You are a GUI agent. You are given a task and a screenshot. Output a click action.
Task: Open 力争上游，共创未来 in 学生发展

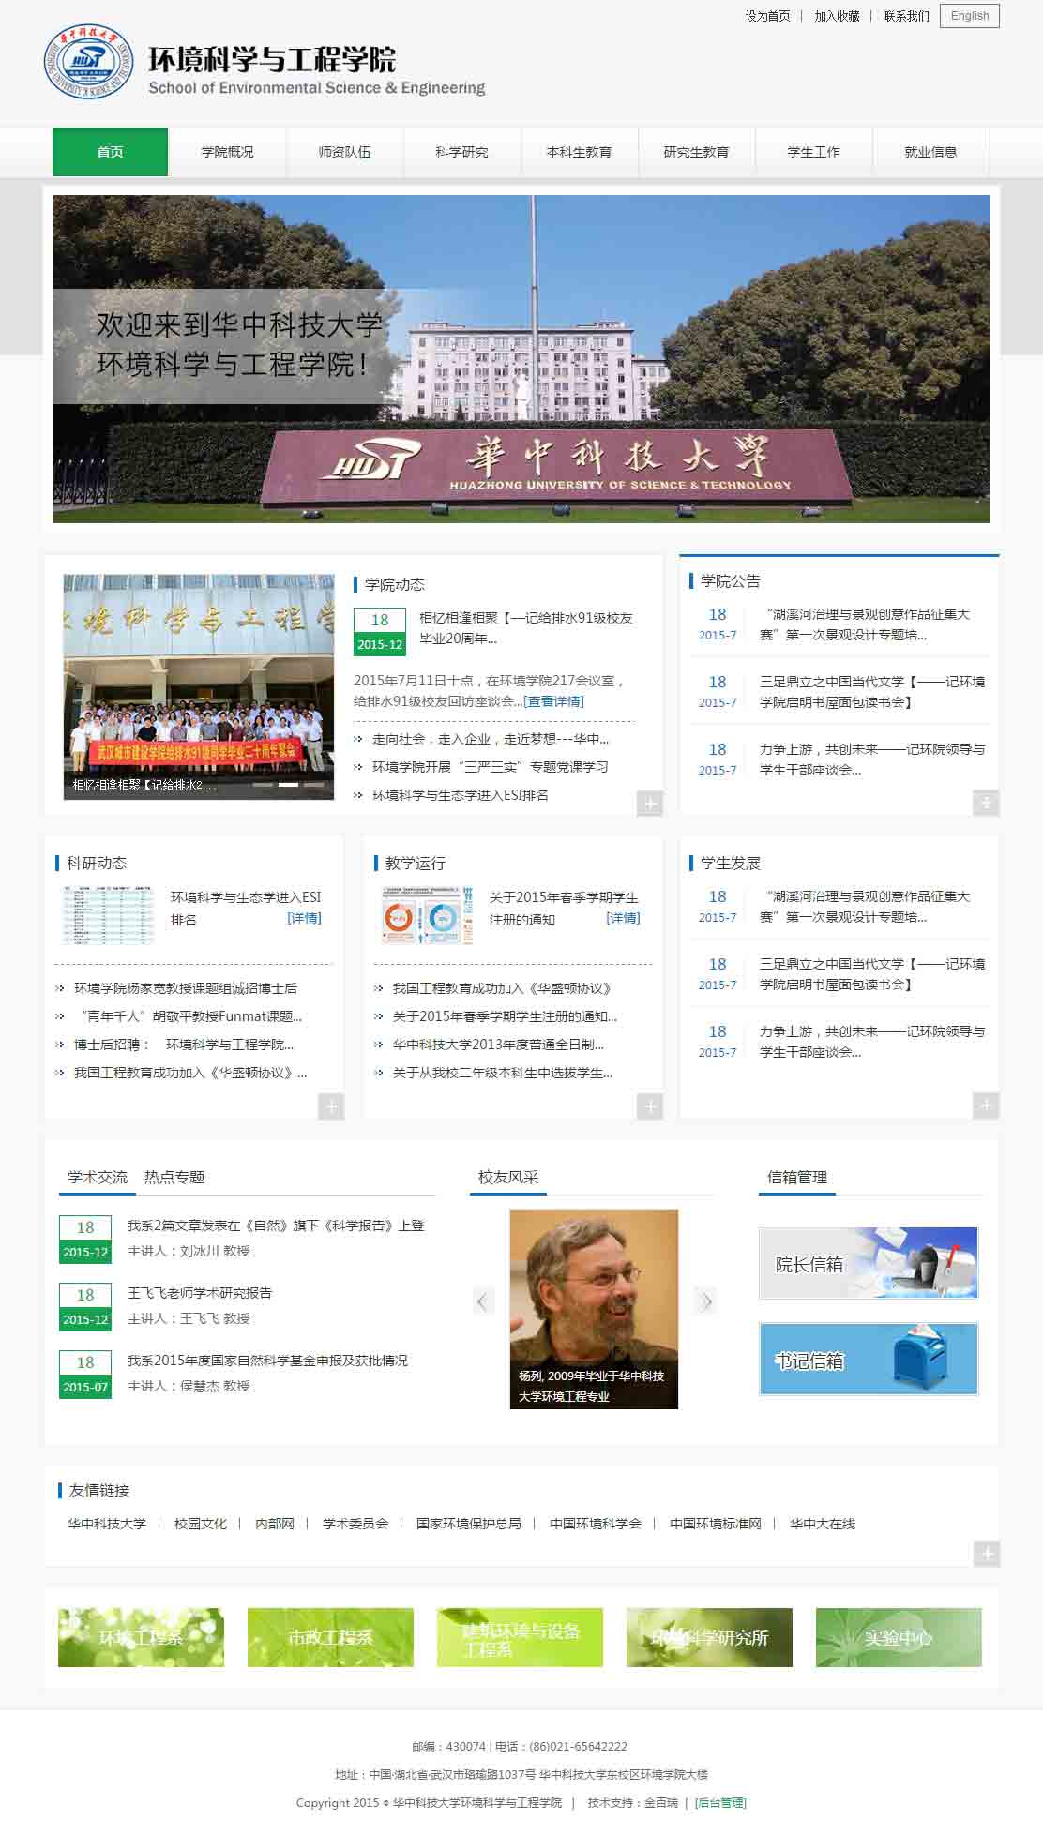pos(872,1042)
